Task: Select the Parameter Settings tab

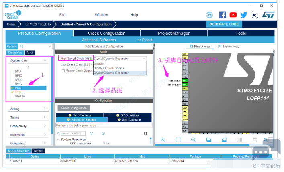Action: pyautogui.click(x=82, y=120)
